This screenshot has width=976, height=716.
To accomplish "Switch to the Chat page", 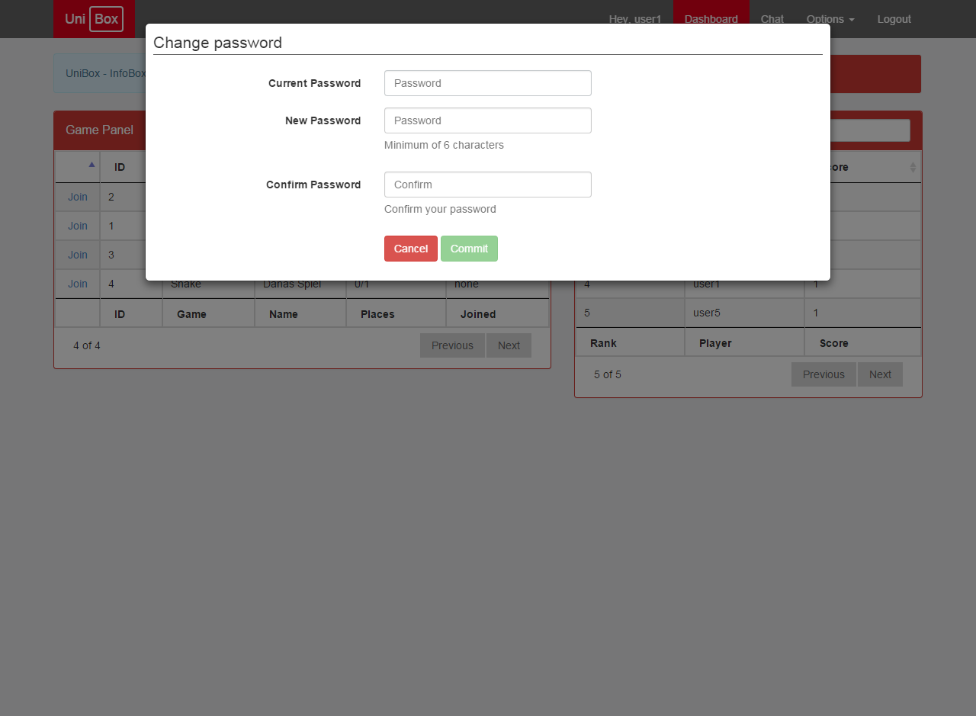I will click(772, 19).
